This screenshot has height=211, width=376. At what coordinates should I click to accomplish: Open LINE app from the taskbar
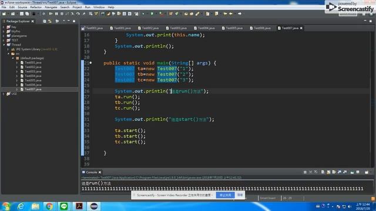64,206
